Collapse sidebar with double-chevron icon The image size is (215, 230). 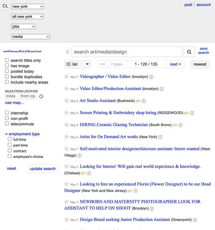68,52
